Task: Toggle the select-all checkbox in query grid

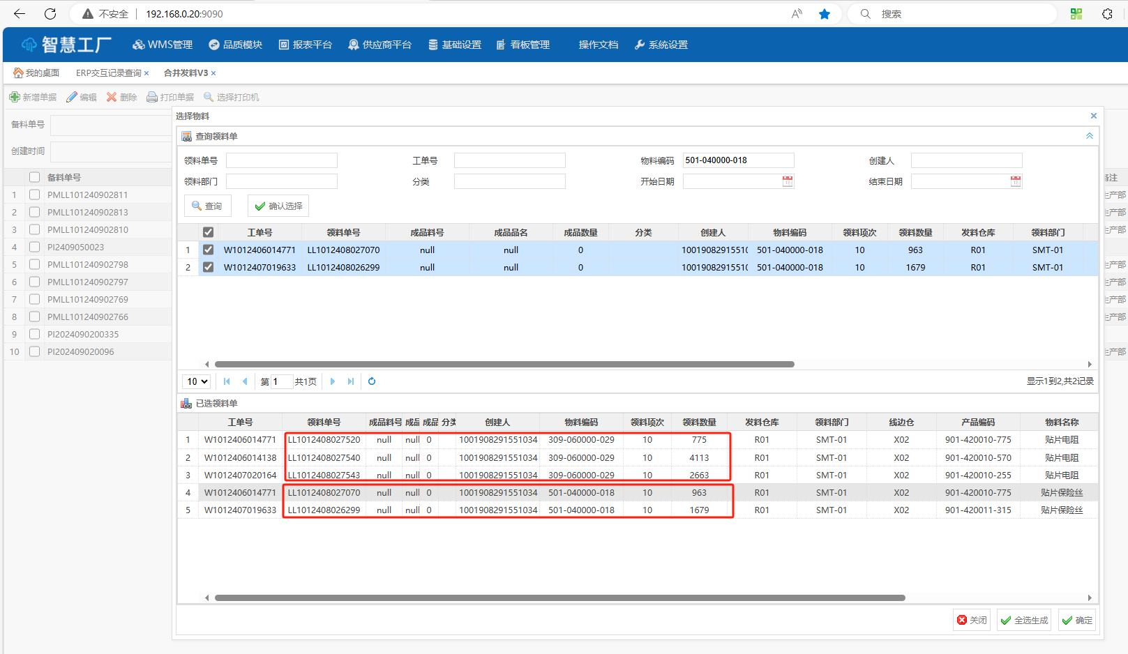Action: tap(208, 232)
